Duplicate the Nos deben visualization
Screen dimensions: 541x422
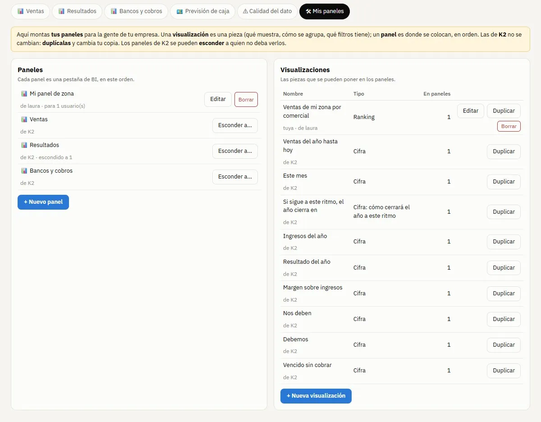[504, 319]
